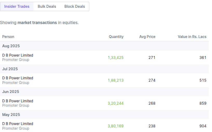
Task: Click the Quantity column header
Action: [116, 37]
